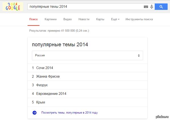
Task: Open the Крым topic
Action: [87, 102]
